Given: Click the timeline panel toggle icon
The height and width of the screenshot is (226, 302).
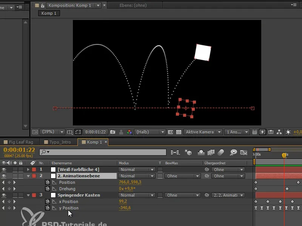Looking at the screenshot, I should 271,132.
